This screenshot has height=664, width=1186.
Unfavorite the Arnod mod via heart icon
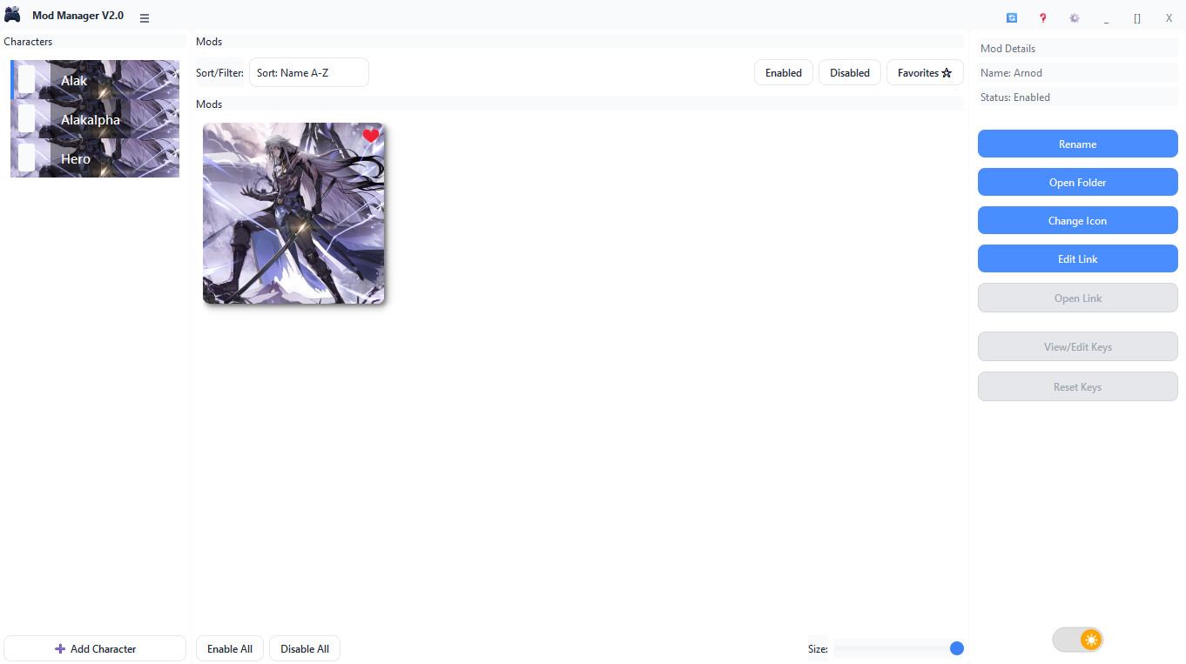[x=370, y=136]
